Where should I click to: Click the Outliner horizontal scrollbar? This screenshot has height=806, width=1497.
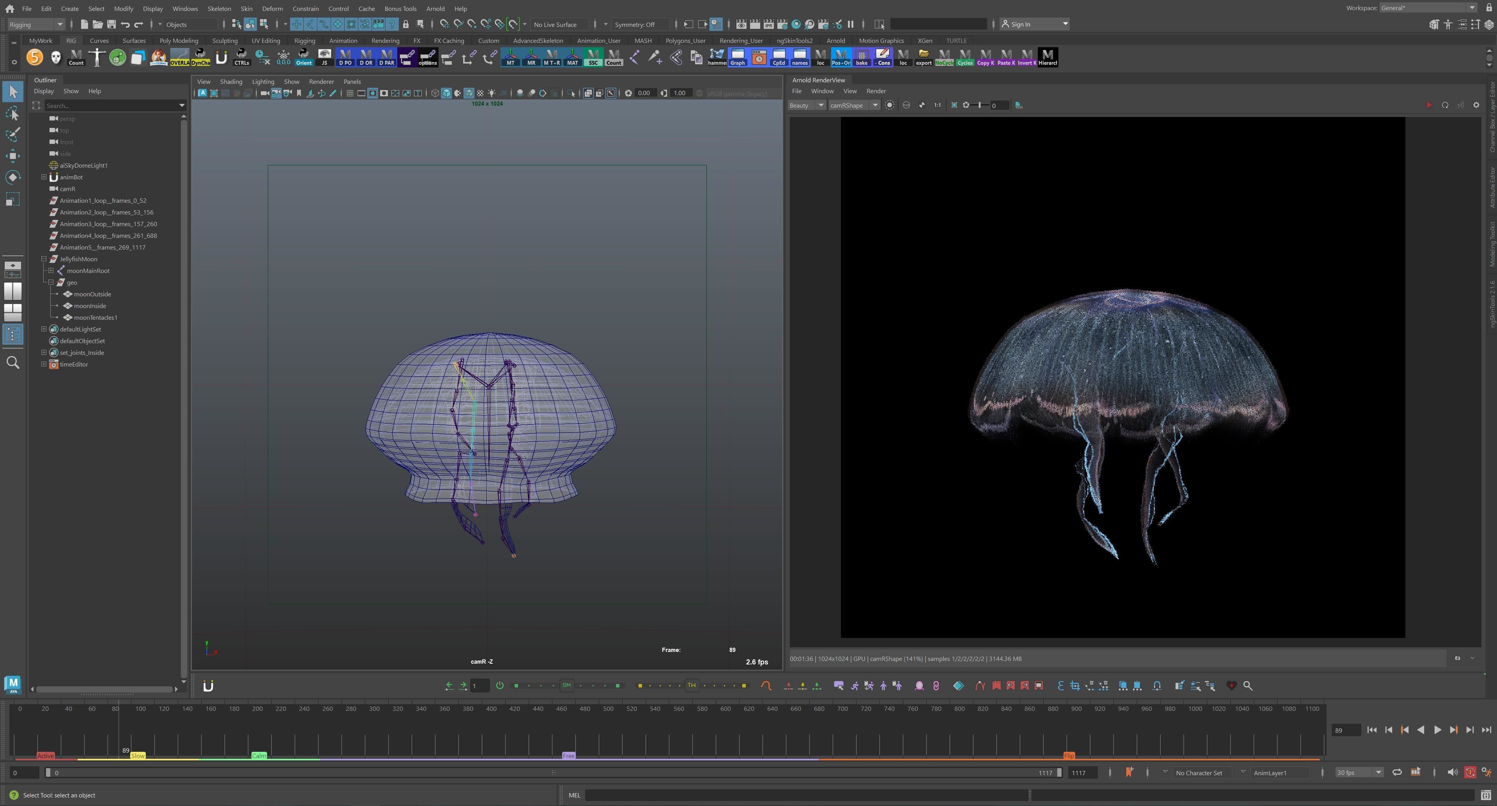[x=104, y=689]
